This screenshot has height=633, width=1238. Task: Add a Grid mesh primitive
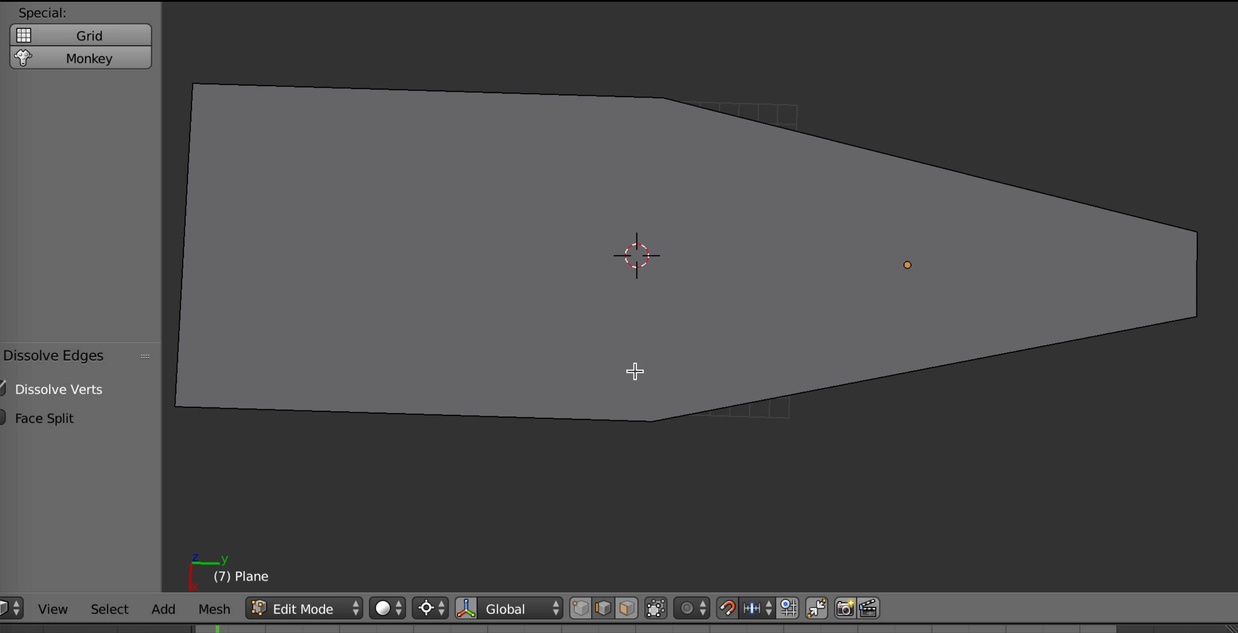tap(80, 35)
